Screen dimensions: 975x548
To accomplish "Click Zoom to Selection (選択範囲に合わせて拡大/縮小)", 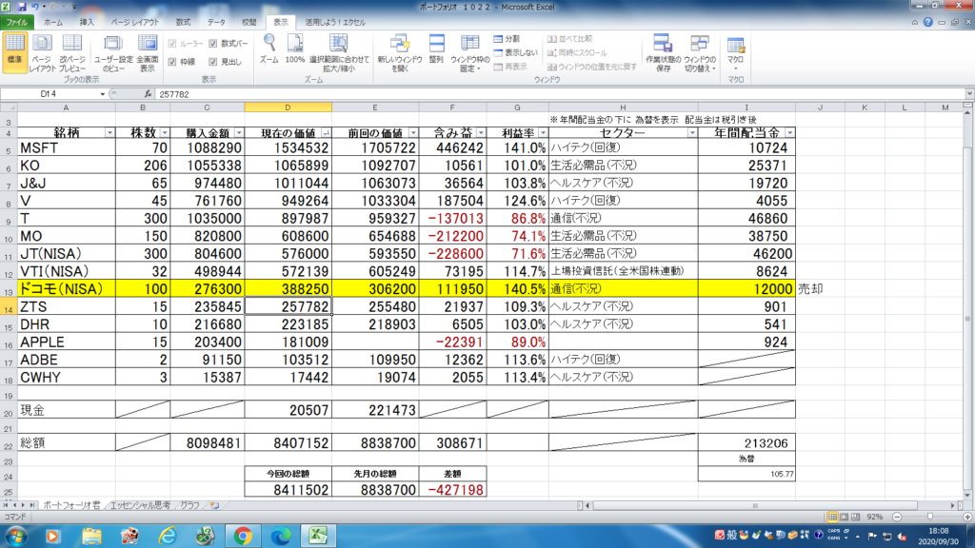I will tap(339, 52).
